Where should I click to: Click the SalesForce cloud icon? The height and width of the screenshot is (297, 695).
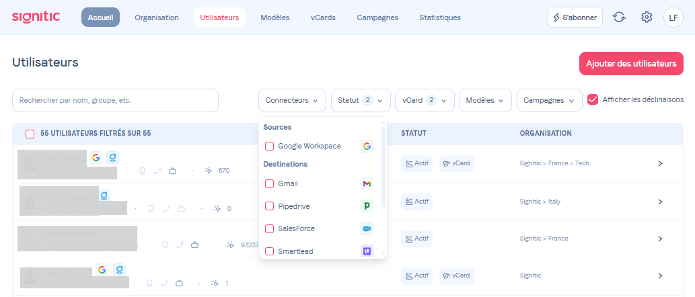tap(367, 229)
